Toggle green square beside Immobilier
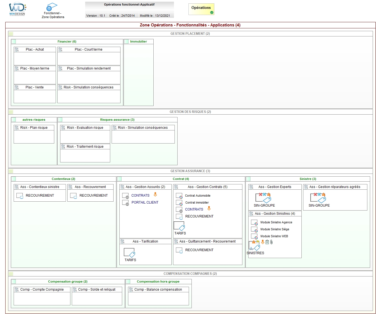The height and width of the screenshot is (314, 376). 126,42
